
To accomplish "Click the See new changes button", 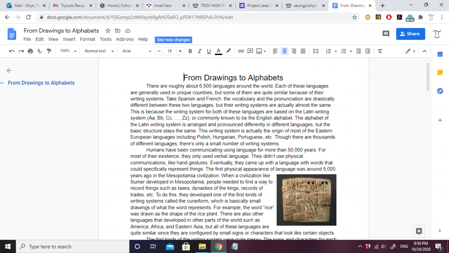I will pyautogui.click(x=173, y=40).
